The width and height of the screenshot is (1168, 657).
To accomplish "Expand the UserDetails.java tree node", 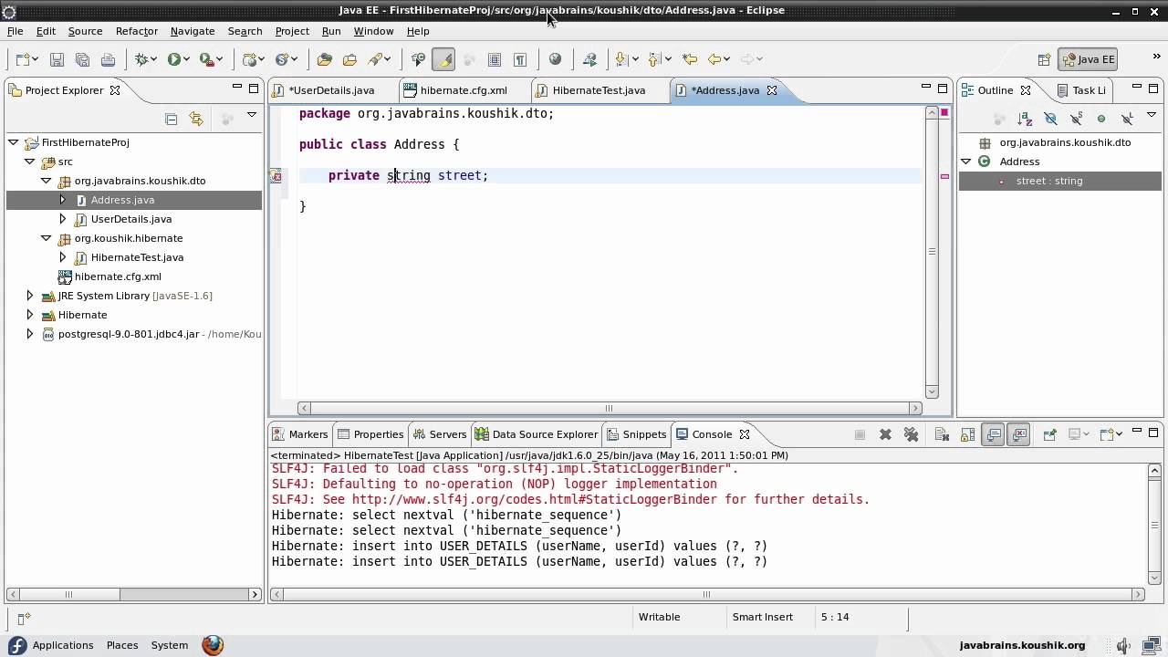I will point(62,219).
